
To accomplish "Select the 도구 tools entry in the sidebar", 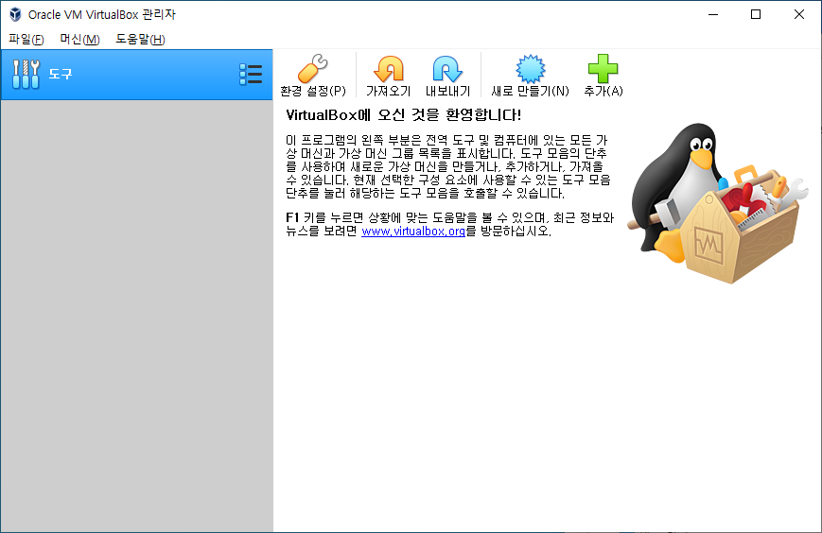I will coord(137,75).
